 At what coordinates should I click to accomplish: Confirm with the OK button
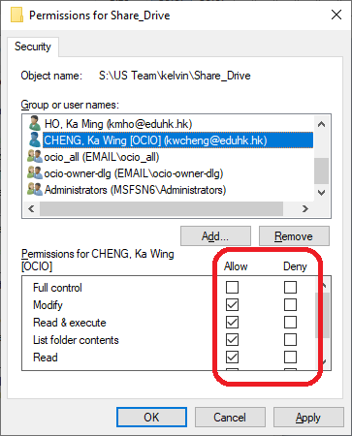(151, 417)
